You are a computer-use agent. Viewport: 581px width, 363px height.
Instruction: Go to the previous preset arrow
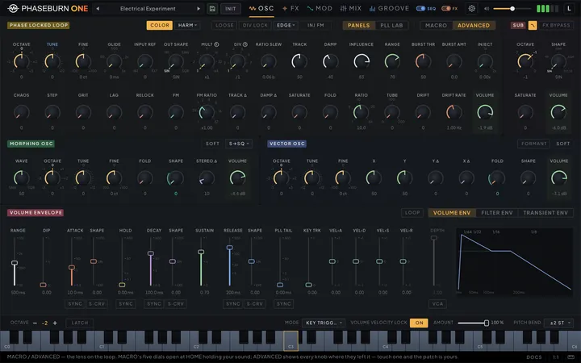(x=98, y=9)
